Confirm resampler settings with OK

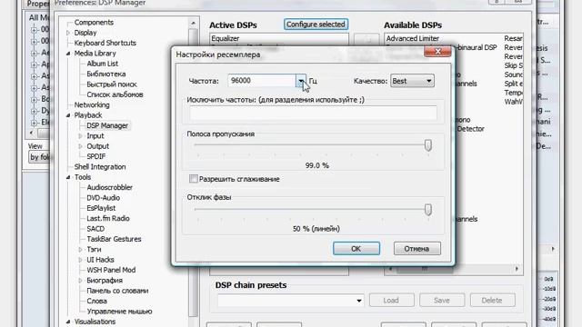click(356, 248)
